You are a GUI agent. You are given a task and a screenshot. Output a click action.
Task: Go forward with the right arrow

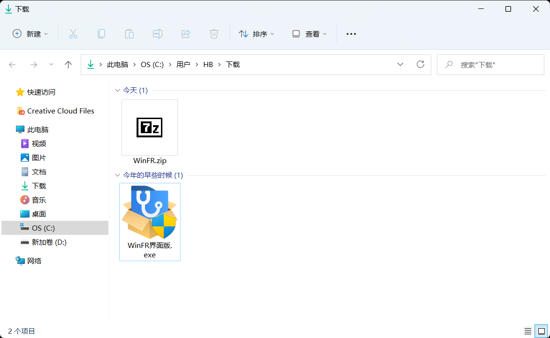pos(34,64)
